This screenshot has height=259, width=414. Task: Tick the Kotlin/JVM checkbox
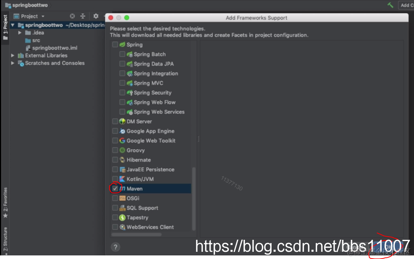(115, 179)
